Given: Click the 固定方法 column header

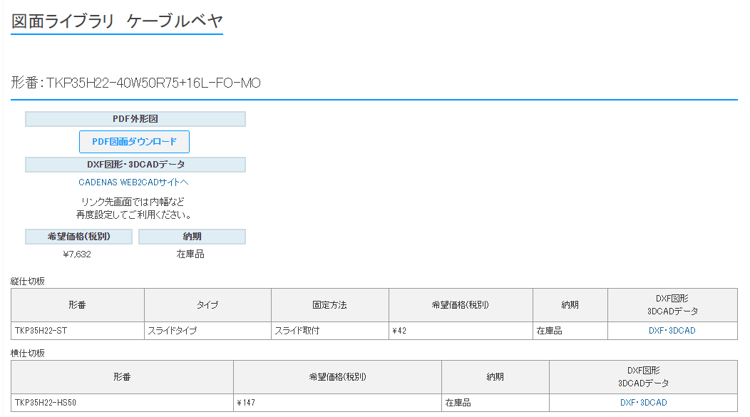Looking at the screenshot, I should coord(329,305).
